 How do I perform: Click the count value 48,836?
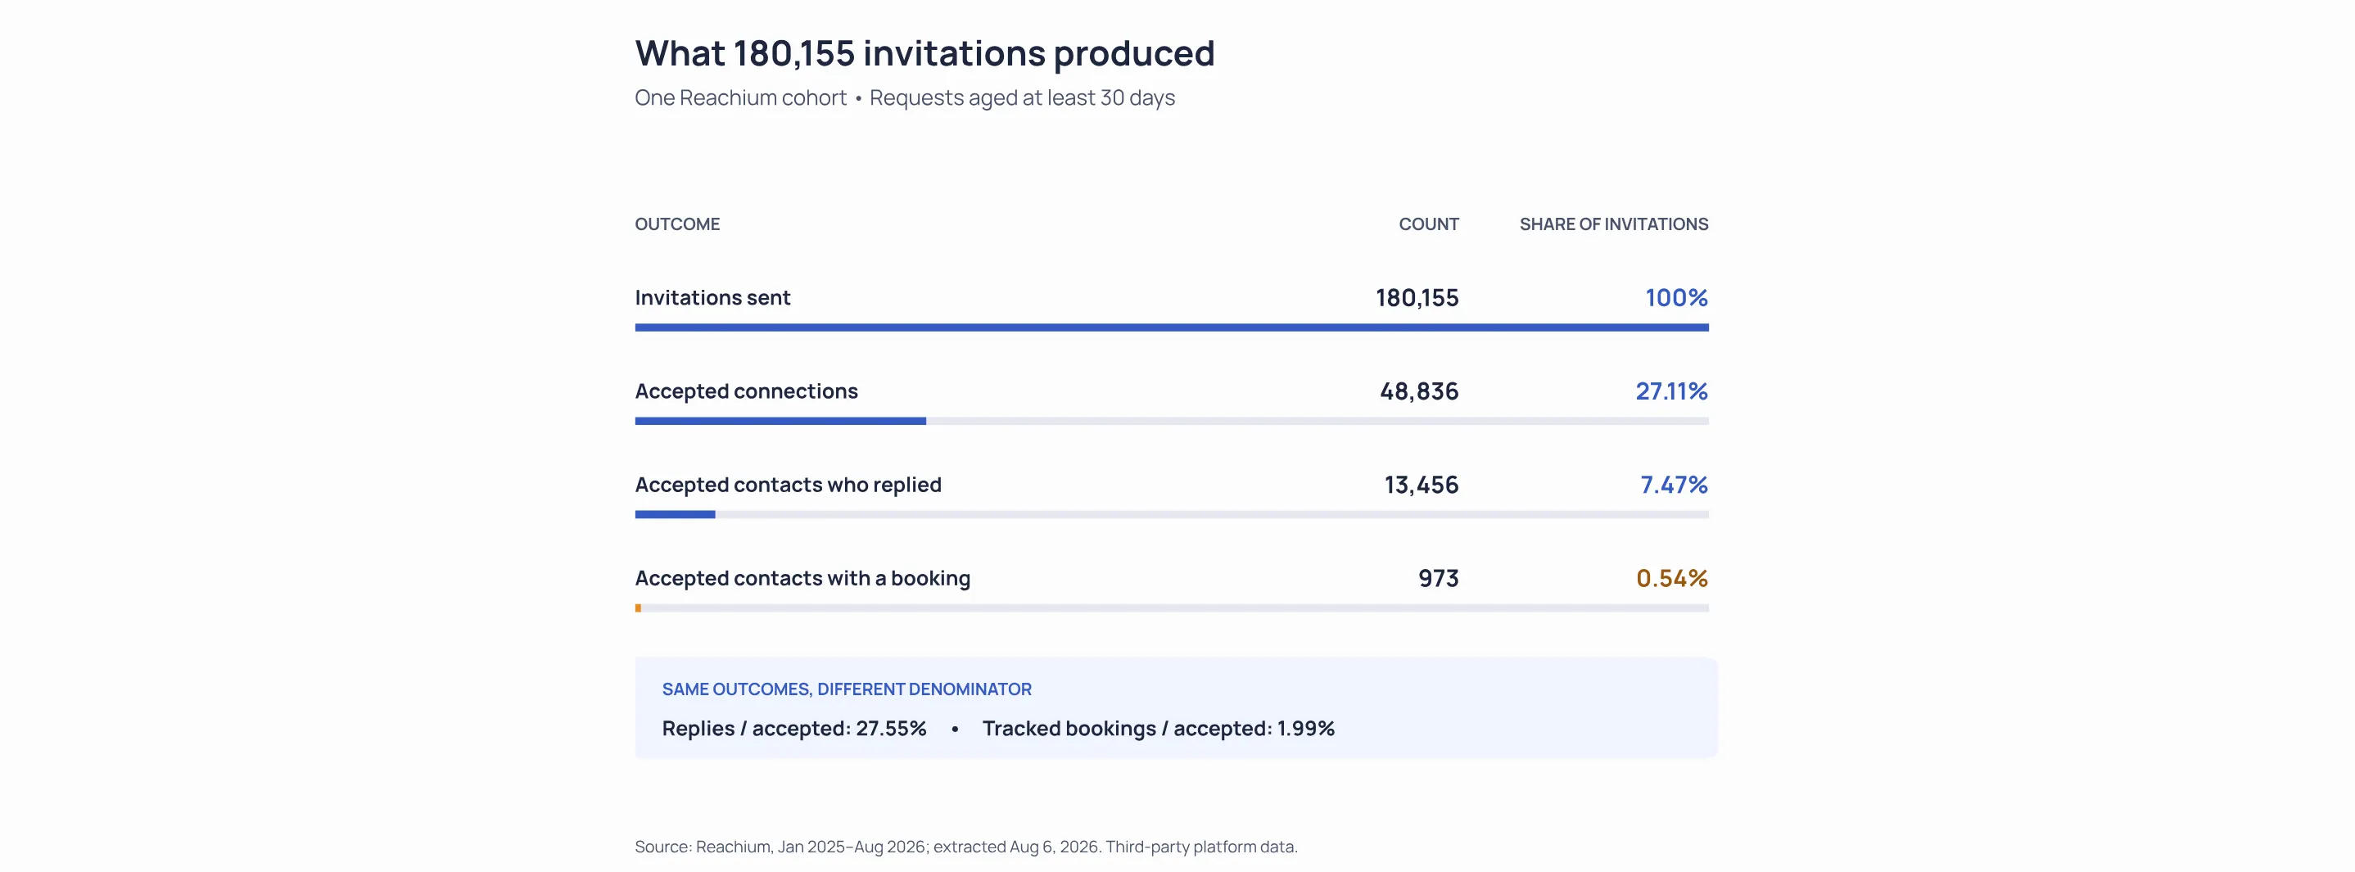coord(1419,391)
